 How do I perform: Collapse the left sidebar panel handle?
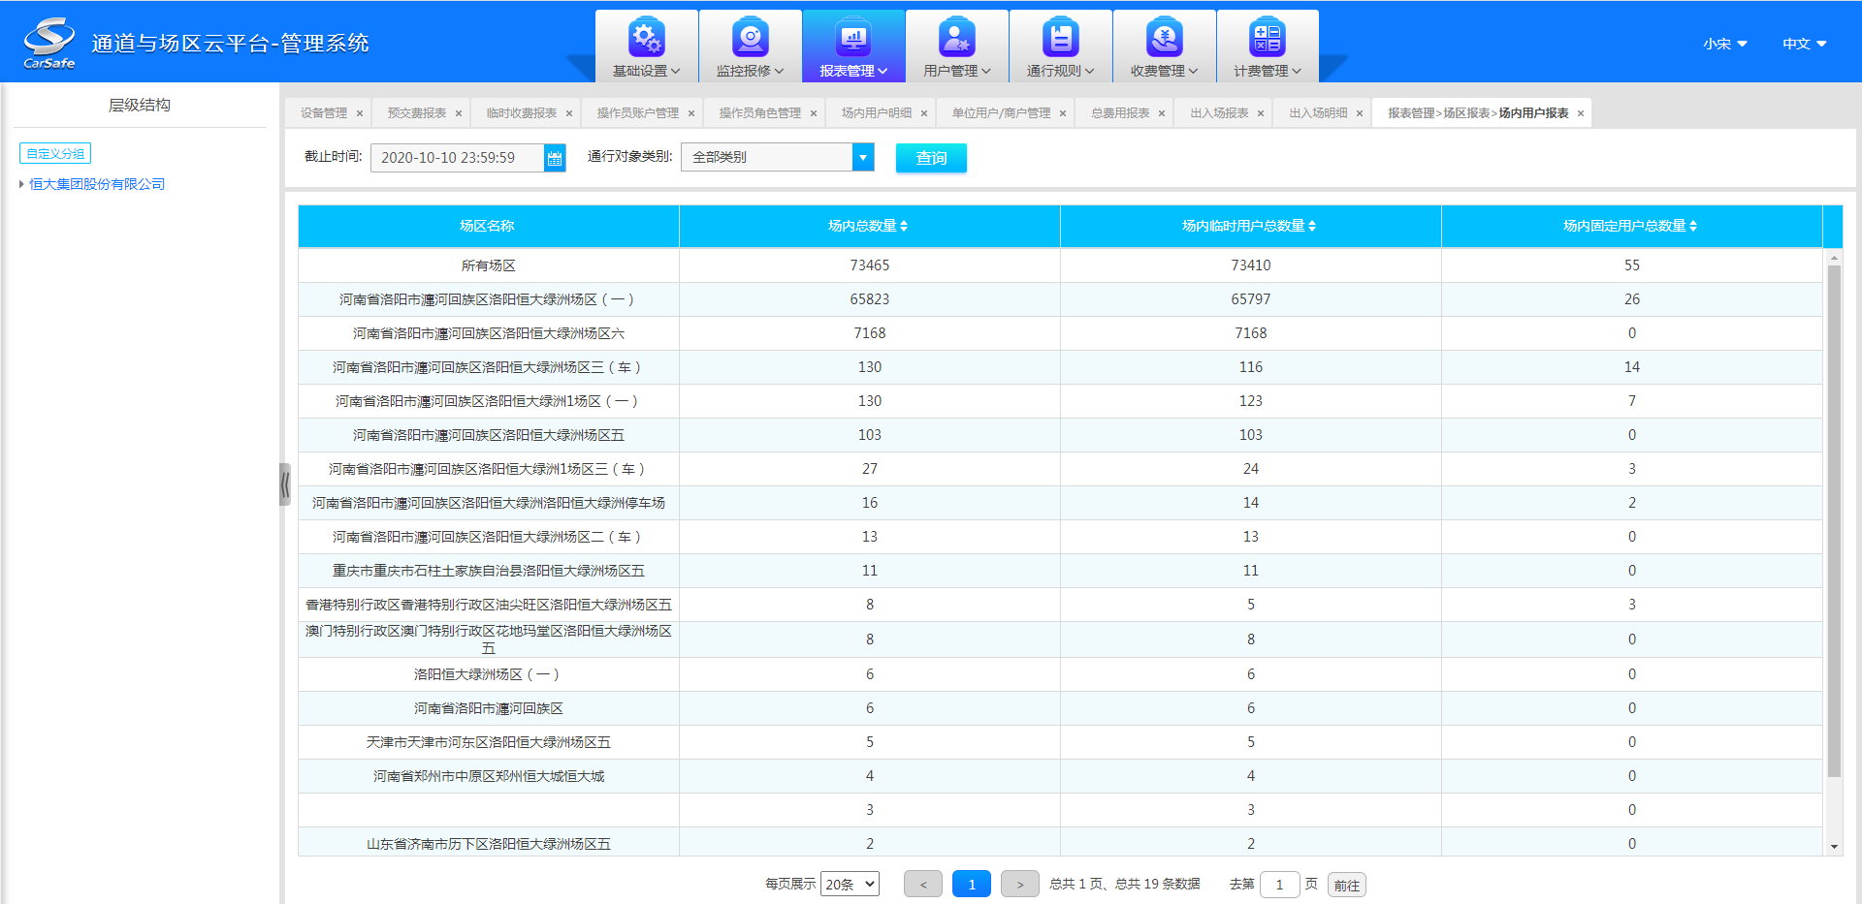(285, 483)
